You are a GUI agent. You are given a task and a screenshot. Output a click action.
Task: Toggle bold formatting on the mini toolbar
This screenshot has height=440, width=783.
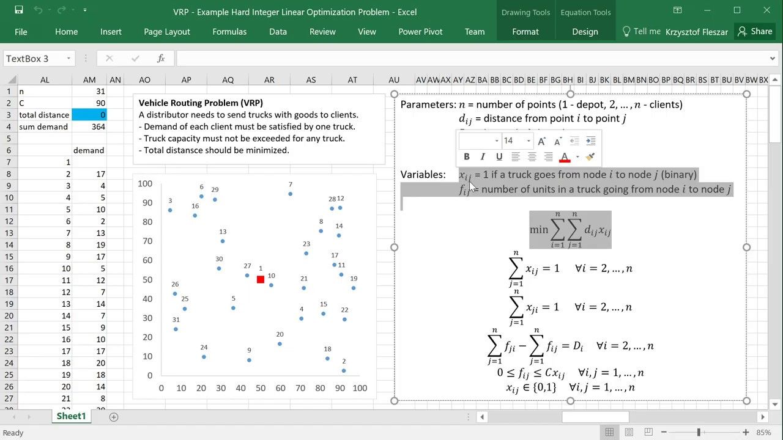coord(467,157)
